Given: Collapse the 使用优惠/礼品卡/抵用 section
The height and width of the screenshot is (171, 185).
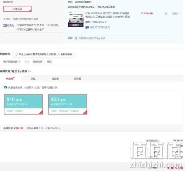Looking at the screenshot, I should click(x=30, y=71).
